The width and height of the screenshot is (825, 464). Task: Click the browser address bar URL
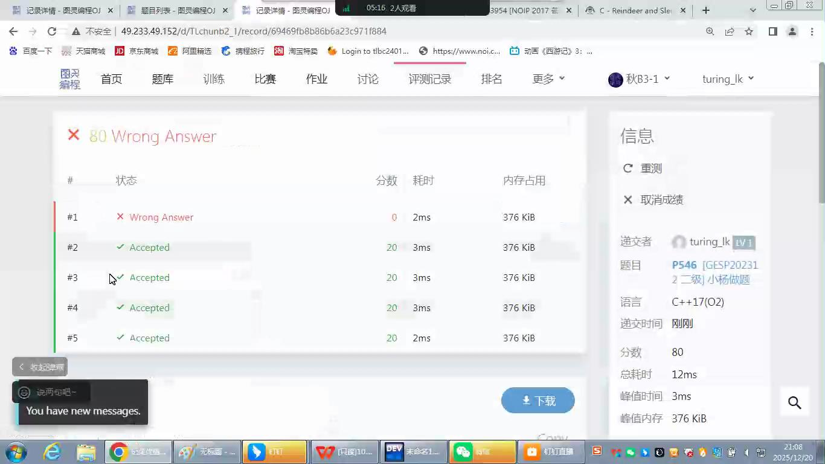coord(254,31)
